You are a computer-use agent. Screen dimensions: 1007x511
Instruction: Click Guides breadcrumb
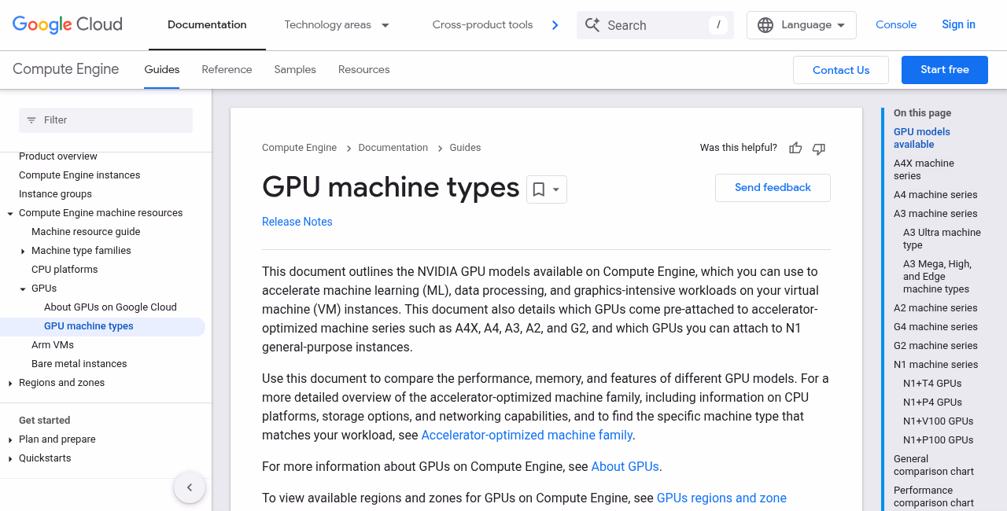coord(465,148)
